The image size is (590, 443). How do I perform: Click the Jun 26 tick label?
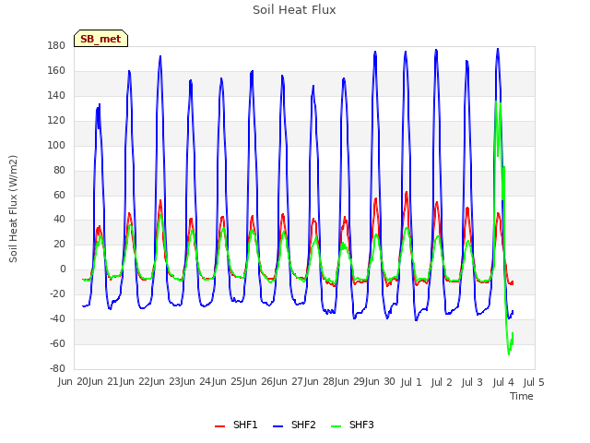coord(257,382)
